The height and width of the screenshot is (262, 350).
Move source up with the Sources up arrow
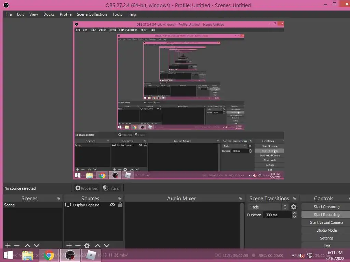(x=98, y=246)
